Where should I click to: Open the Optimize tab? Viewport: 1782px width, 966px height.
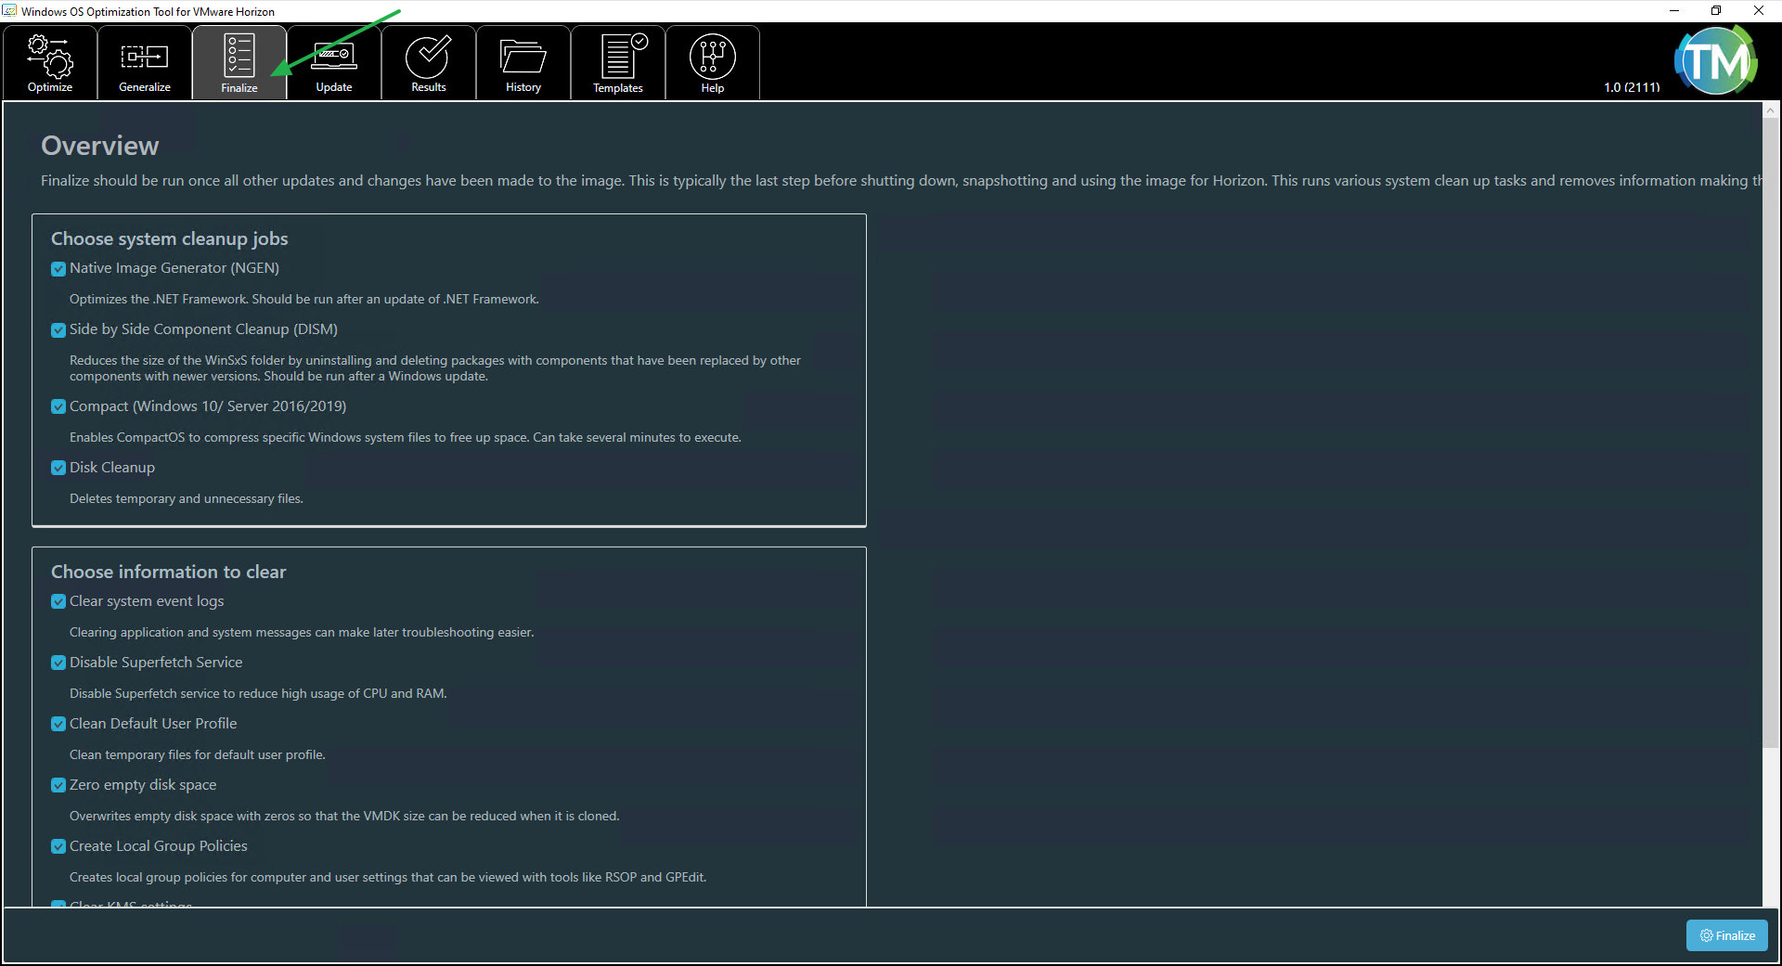[50, 62]
